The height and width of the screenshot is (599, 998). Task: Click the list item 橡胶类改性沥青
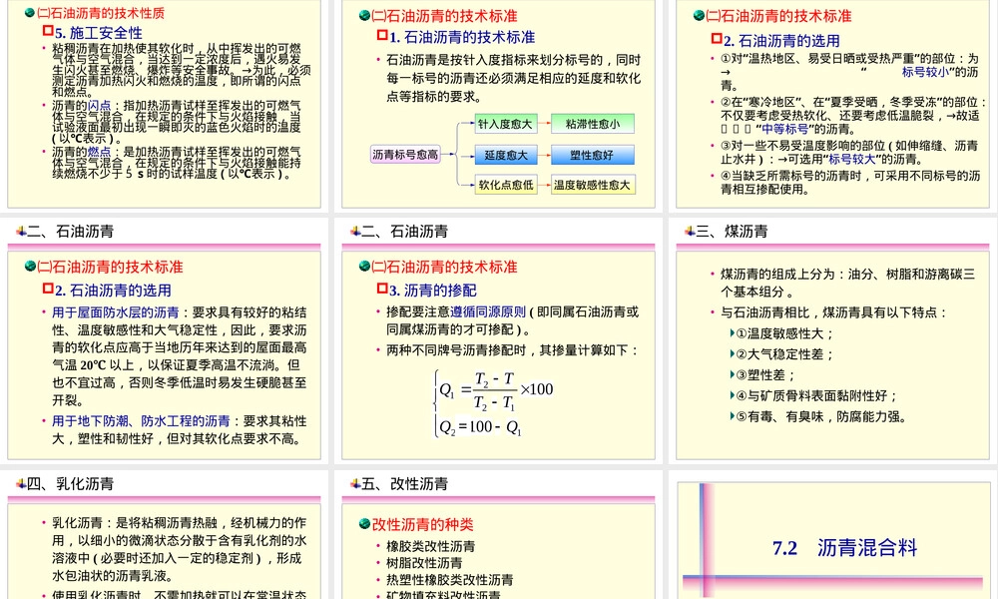point(431,546)
